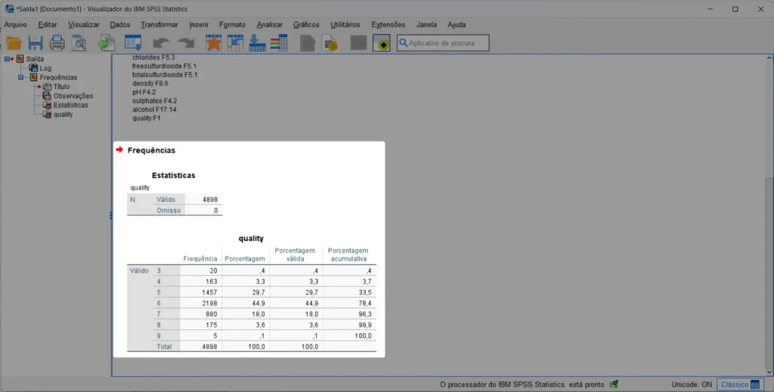Select Estatísticas in the outline tree

[x=70, y=105]
